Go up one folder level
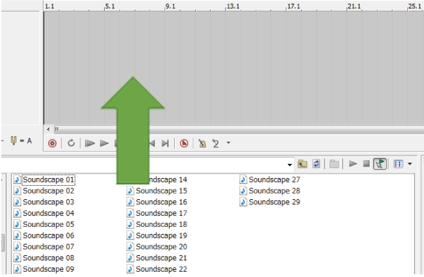This screenshot has height=277, width=424. coord(302,164)
